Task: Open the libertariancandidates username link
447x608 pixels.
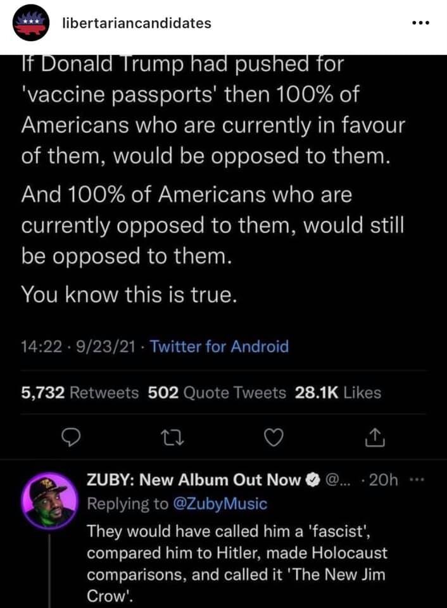Action: tap(137, 23)
